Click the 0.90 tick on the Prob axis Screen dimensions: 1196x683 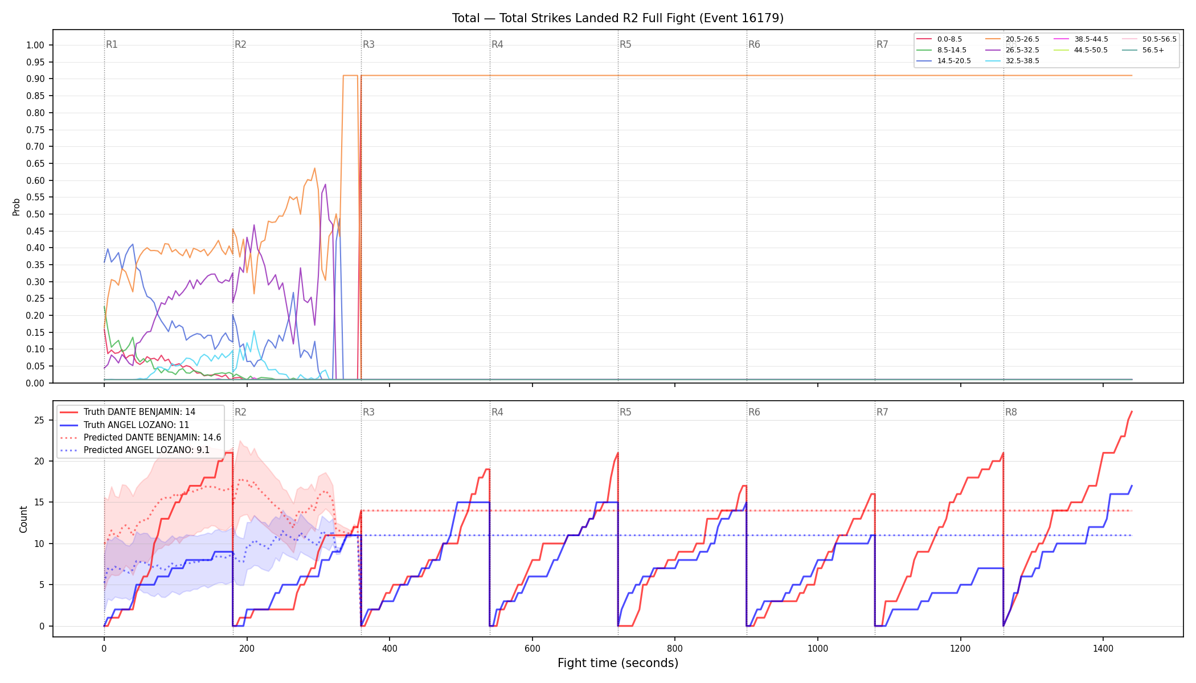pyautogui.click(x=35, y=79)
